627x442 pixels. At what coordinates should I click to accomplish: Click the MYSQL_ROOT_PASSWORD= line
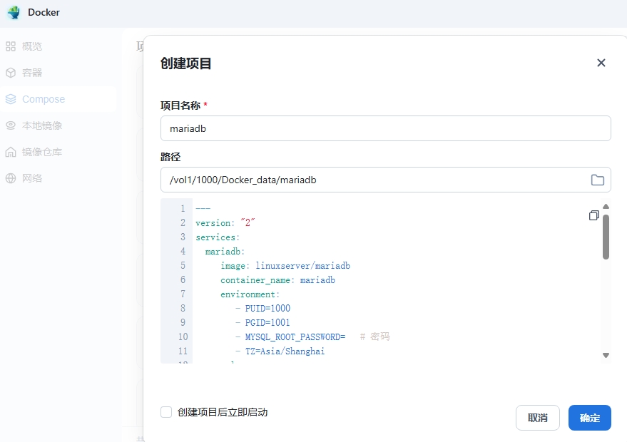290,337
